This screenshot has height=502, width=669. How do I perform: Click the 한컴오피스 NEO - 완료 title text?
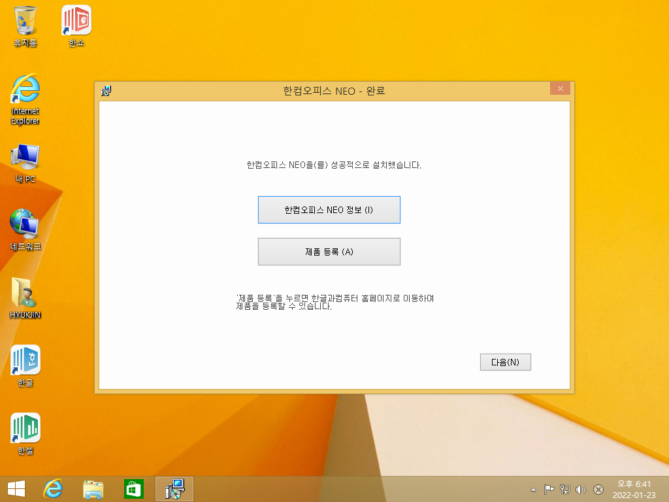click(334, 90)
